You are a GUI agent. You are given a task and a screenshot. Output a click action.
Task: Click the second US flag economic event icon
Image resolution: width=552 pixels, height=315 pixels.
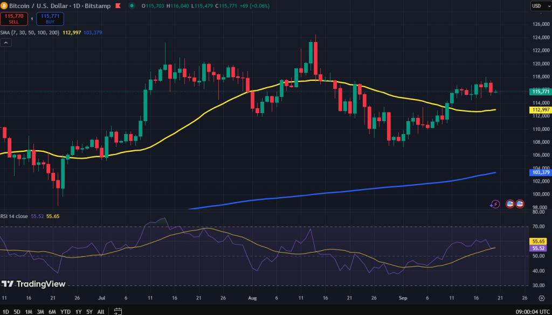pyautogui.click(x=520, y=204)
